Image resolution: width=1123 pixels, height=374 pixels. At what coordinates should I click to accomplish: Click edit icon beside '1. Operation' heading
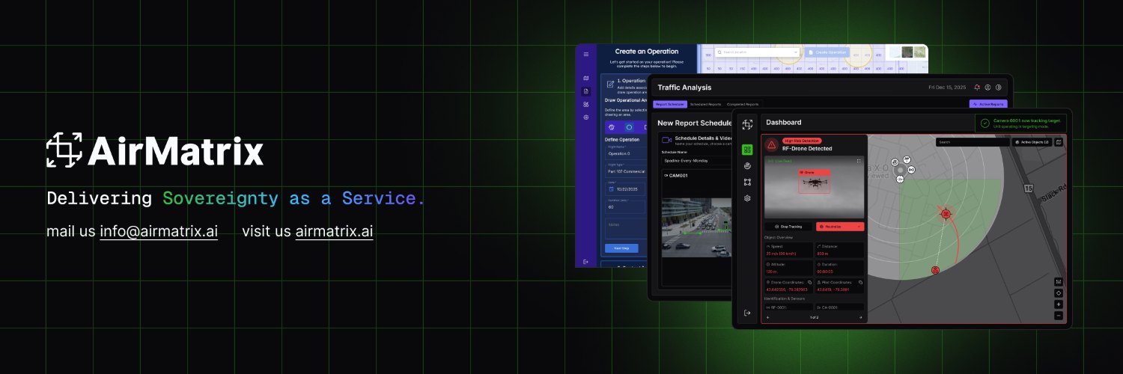(610, 83)
